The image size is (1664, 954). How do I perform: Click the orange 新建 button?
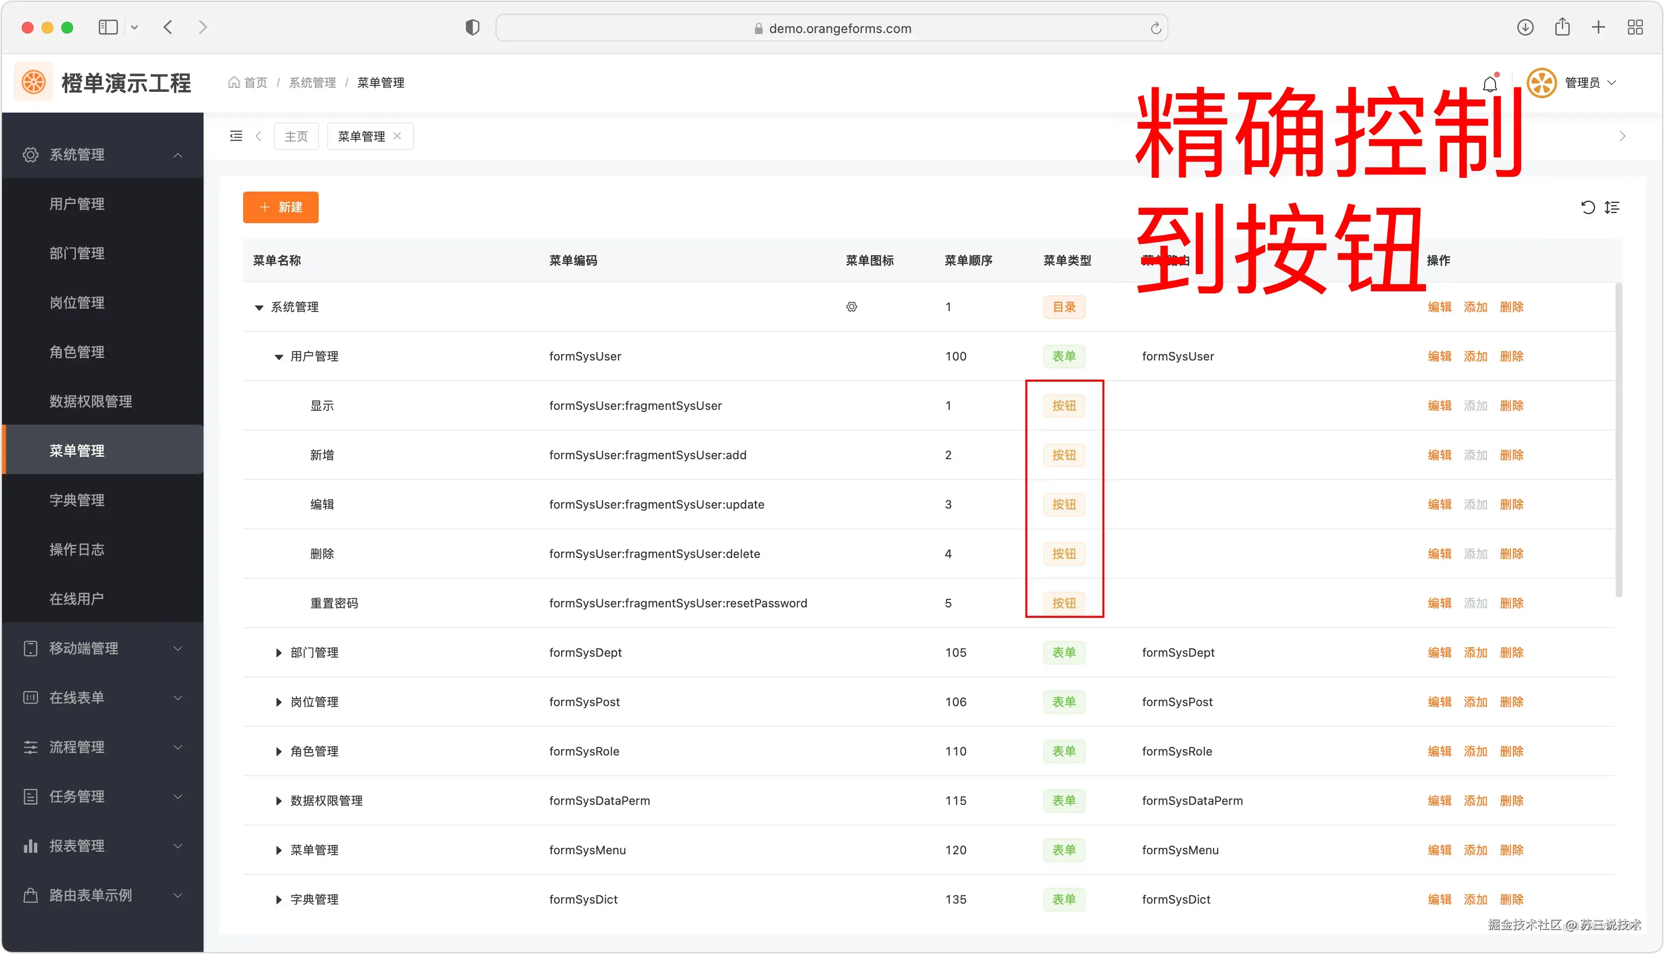coord(281,208)
